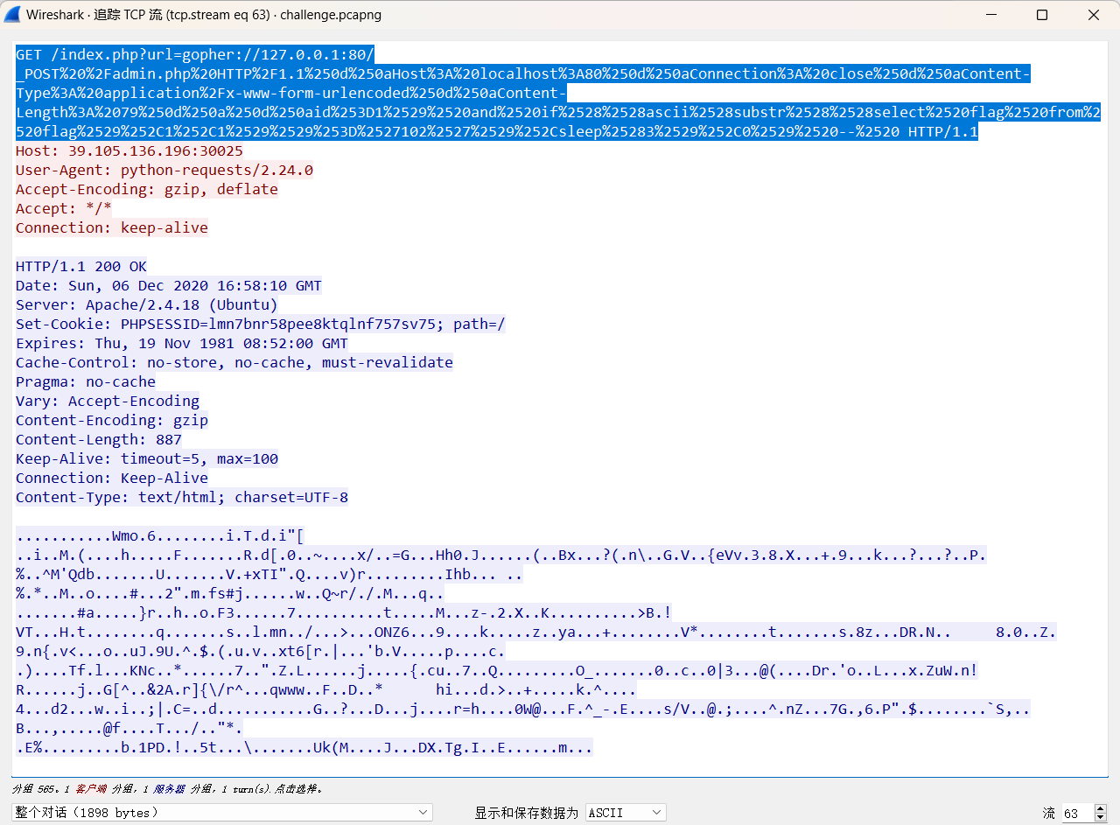1120x825 pixels.
Task: Click the Content-Encoding: gzip header
Action: 112,420
